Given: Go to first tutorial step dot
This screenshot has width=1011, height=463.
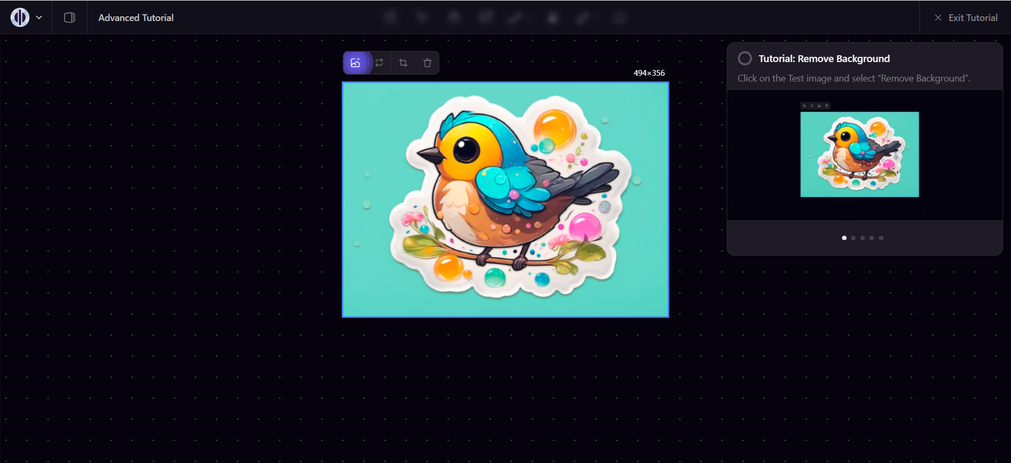Looking at the screenshot, I should (844, 238).
